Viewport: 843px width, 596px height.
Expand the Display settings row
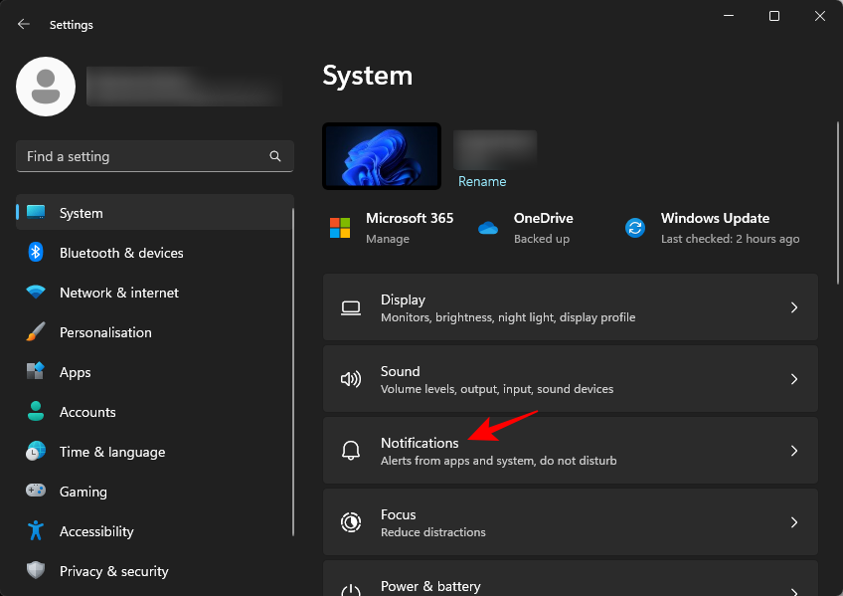tap(793, 307)
